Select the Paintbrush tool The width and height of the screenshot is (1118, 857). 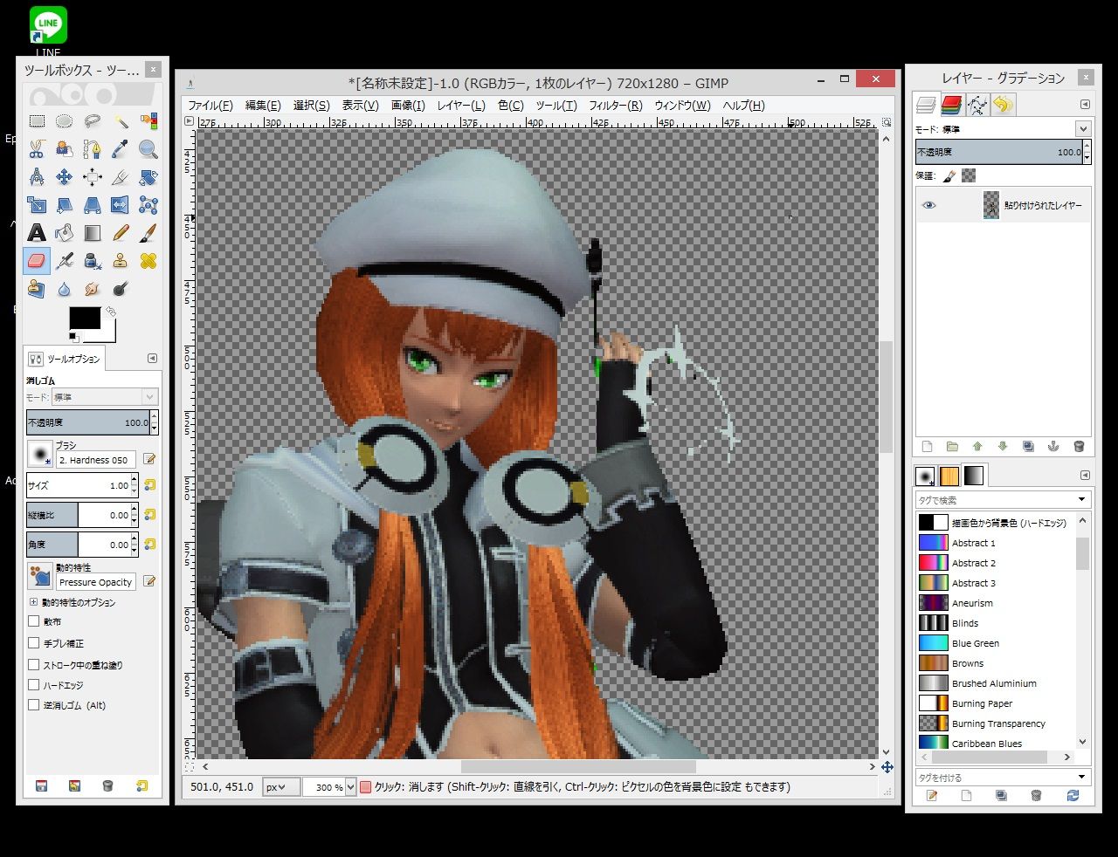[x=148, y=233]
